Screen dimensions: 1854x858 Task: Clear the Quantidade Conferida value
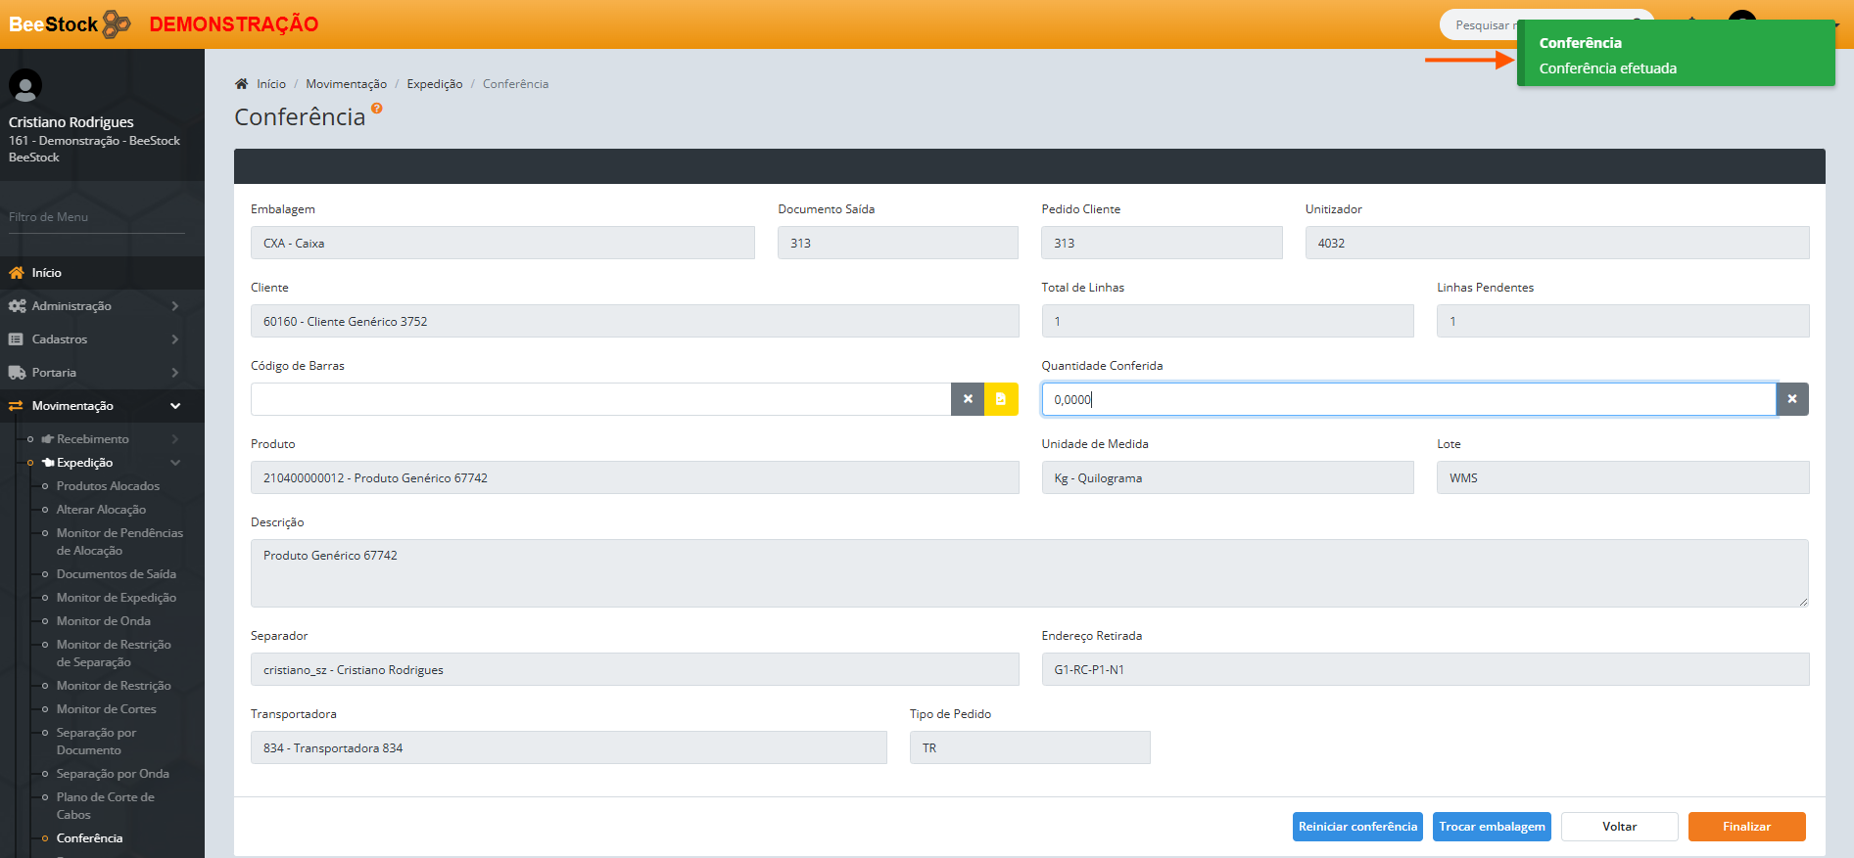tap(1791, 399)
